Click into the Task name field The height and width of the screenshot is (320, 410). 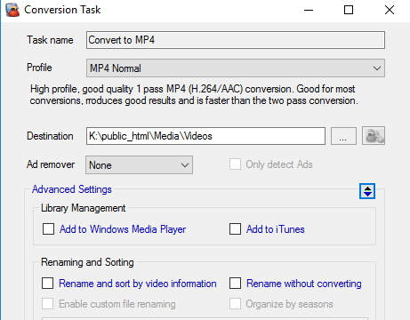236,40
